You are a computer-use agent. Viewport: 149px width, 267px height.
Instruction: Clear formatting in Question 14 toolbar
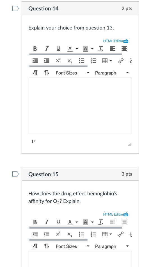[101, 49]
